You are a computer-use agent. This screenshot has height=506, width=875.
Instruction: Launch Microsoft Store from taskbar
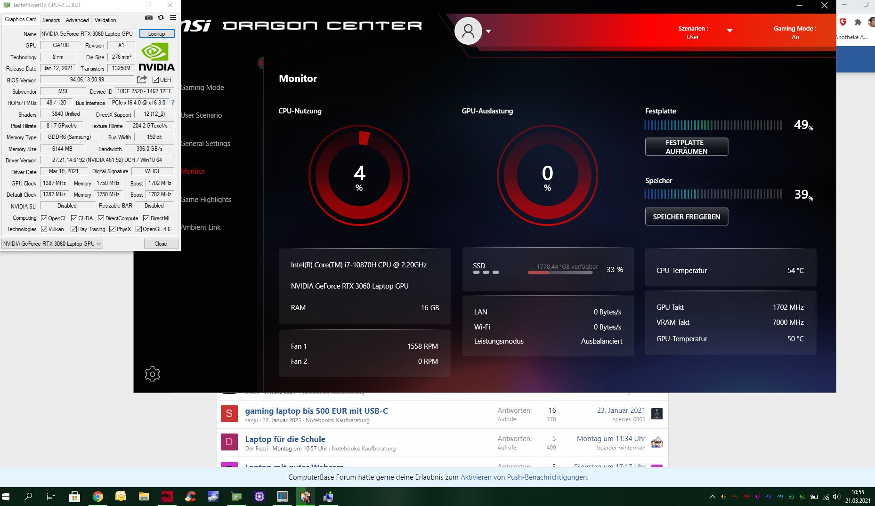(x=74, y=497)
